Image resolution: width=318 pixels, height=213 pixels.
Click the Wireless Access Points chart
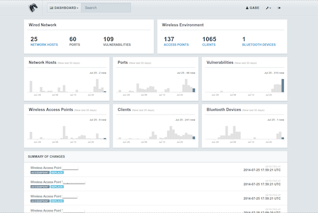(x=67, y=132)
